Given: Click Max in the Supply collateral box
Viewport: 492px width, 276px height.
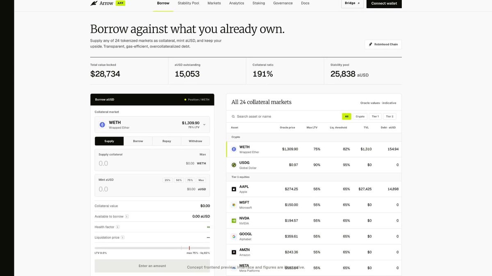Looking at the screenshot, I should 203,155.
